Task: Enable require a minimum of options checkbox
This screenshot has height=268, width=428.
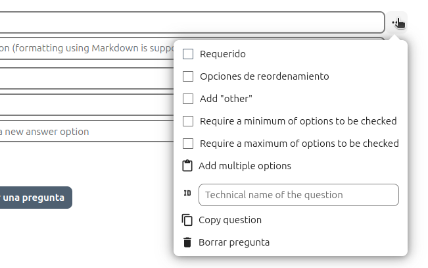Action: point(188,121)
